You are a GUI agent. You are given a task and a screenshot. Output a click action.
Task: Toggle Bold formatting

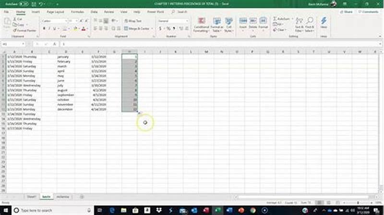(44, 29)
